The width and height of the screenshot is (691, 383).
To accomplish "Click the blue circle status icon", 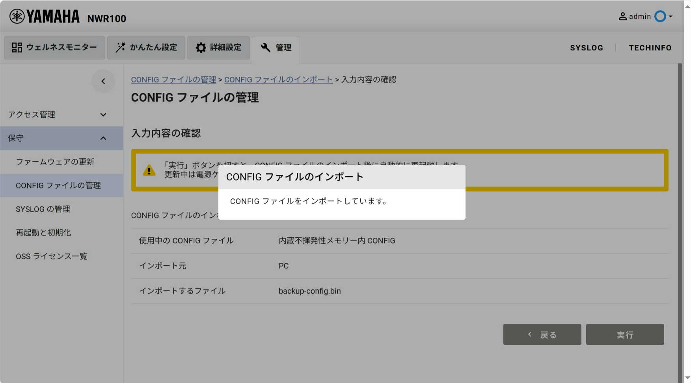I will [x=660, y=17].
